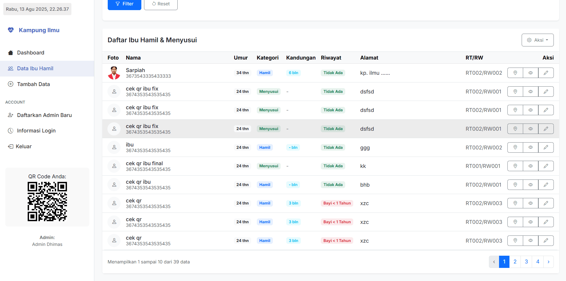This screenshot has width=566, height=281.
Task: Click ID number 3673543335433333
Action: pos(148,76)
